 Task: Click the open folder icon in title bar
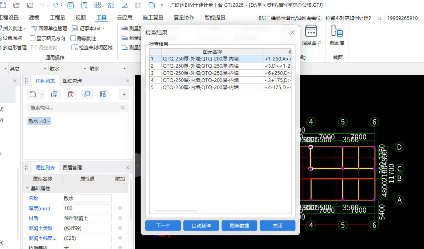click(x=16, y=5)
